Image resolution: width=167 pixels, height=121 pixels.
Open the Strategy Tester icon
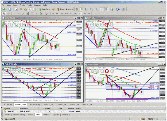tap(34, 9)
